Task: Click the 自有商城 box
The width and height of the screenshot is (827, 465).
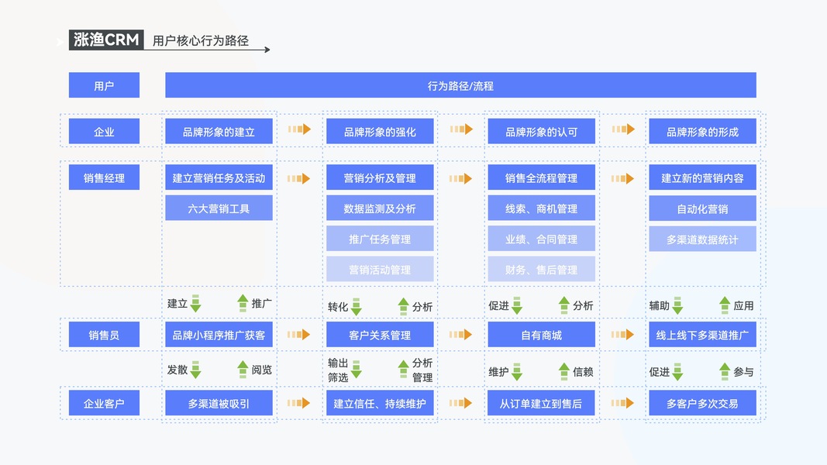Action: point(541,335)
